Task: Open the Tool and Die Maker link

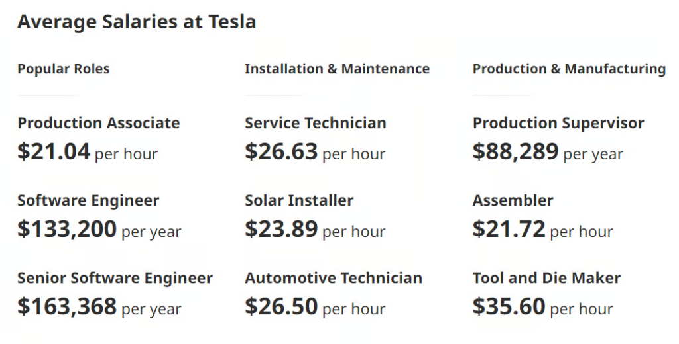Action: 546,278
